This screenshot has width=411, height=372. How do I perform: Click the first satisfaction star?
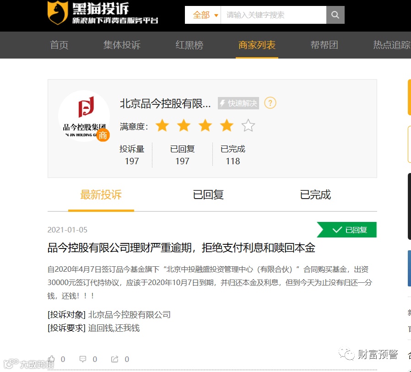(x=162, y=125)
